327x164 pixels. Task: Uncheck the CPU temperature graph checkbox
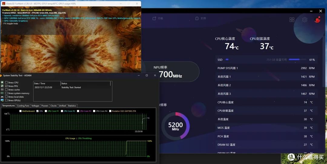[38, 111]
